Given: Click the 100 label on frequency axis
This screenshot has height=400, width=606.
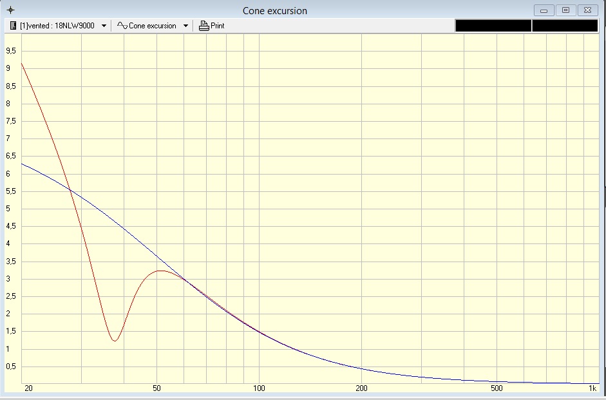Looking at the screenshot, I should click(259, 388).
